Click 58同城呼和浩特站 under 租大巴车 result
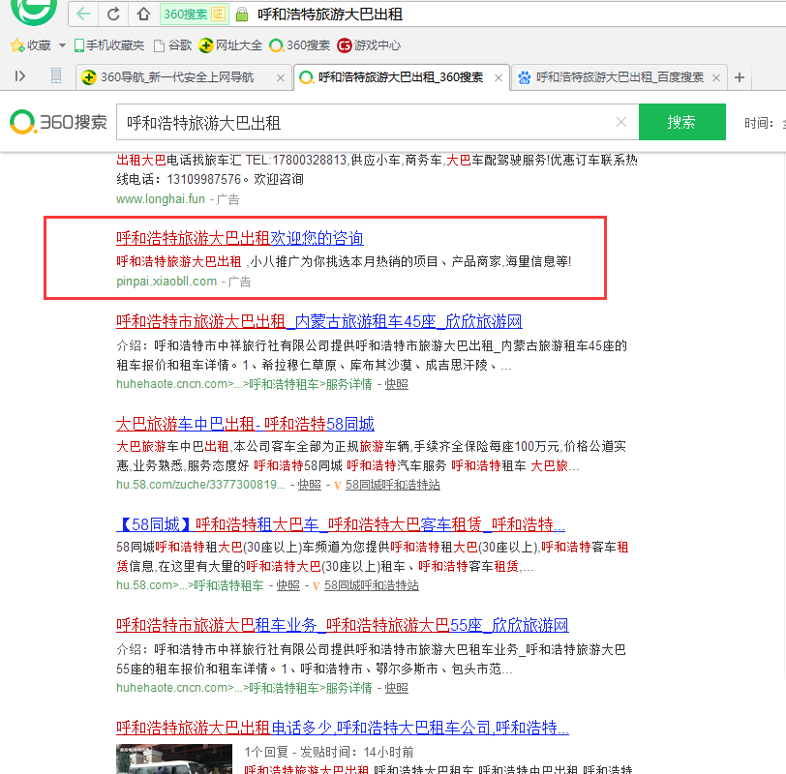Screen dimensions: 786x774 point(371,585)
